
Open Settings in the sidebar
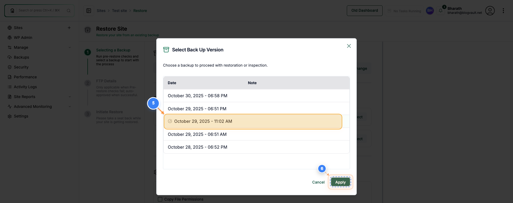pos(21,116)
